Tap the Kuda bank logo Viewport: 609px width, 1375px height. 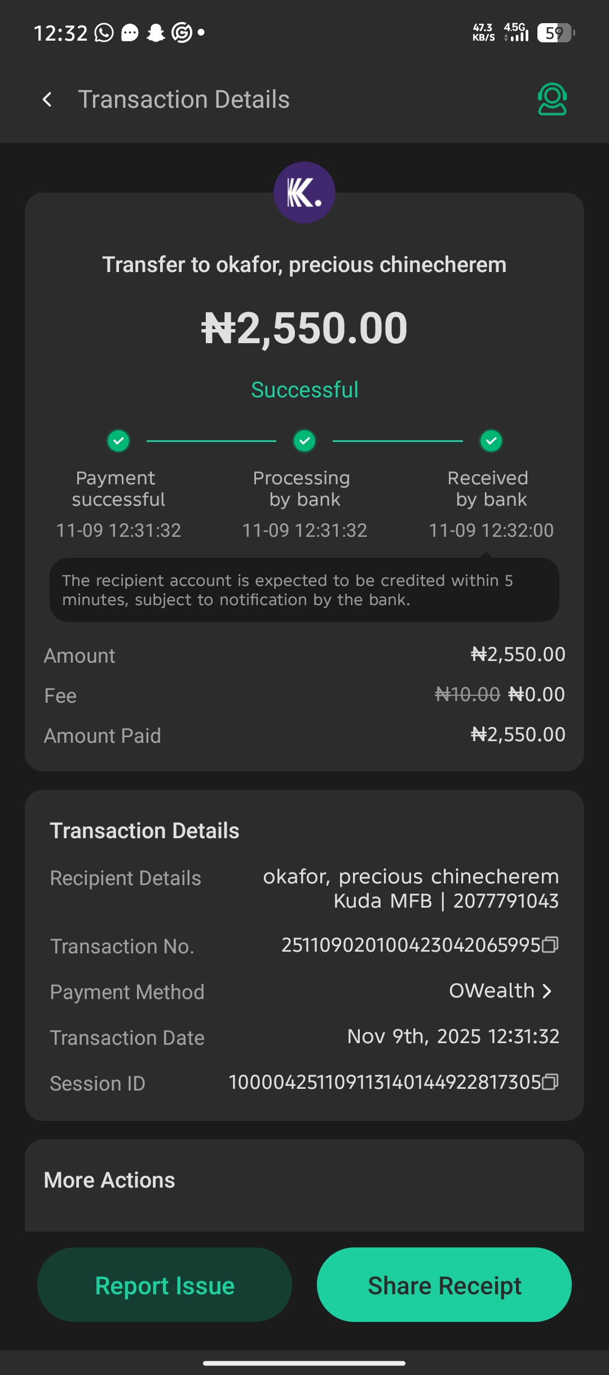[304, 192]
